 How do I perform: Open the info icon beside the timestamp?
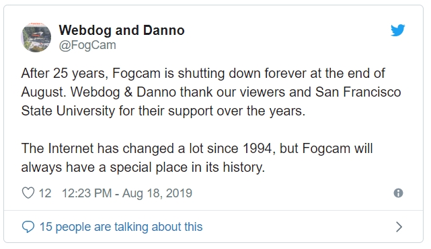tap(398, 193)
